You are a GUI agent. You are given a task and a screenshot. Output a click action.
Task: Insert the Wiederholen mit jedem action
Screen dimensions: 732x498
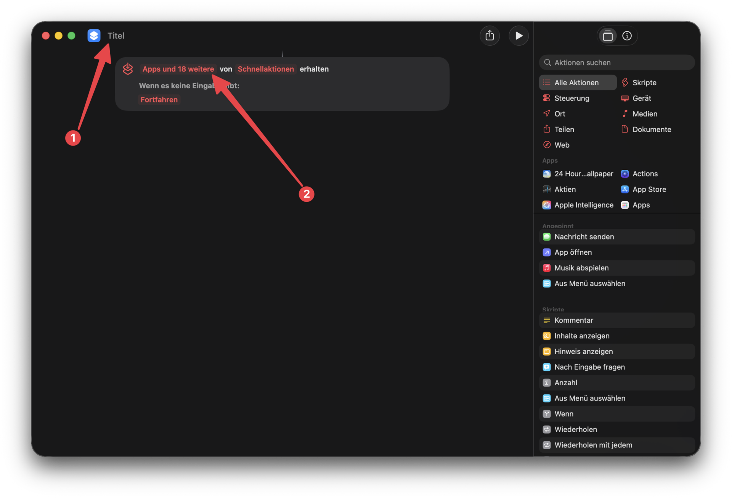[593, 445]
